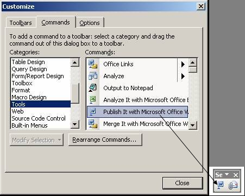Switch to the Options tab
Screen dimensions: 245x196
[x=90, y=23]
